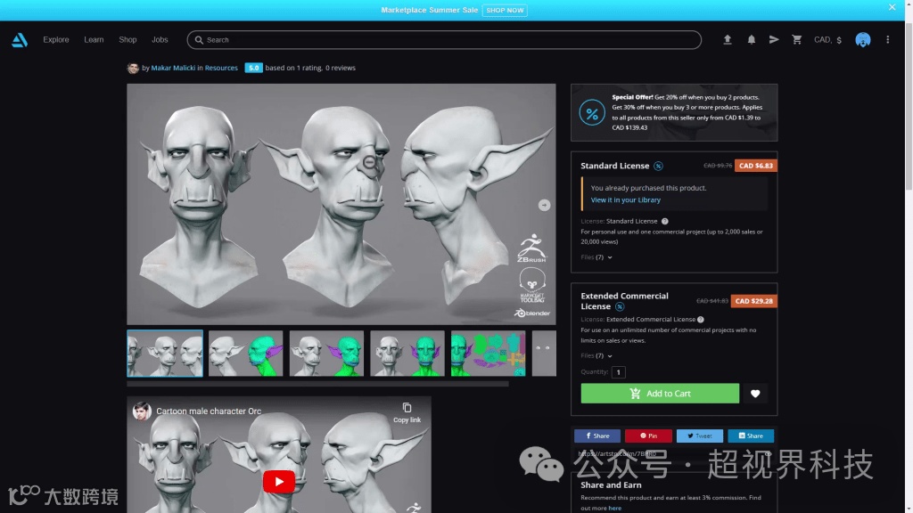The image size is (913, 513).
Task: Expand Files (7) under Standard License
Action: 596,257
